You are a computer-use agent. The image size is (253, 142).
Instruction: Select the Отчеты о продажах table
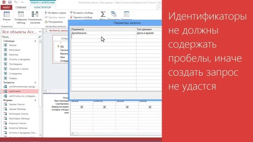click(x=20, y=60)
